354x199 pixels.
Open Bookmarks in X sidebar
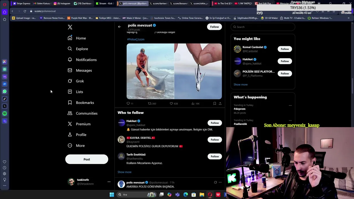pos(81,103)
